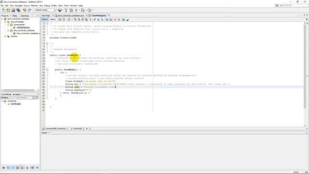The height and width of the screenshot is (174, 309).
Task: Click the Stop Macro Recording icon
Action: pos(119,19)
